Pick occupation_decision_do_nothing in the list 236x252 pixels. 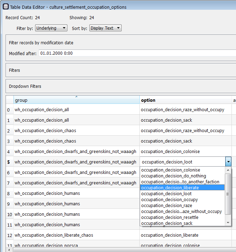(182, 176)
